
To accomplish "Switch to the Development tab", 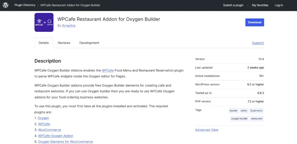I will (89, 43).
